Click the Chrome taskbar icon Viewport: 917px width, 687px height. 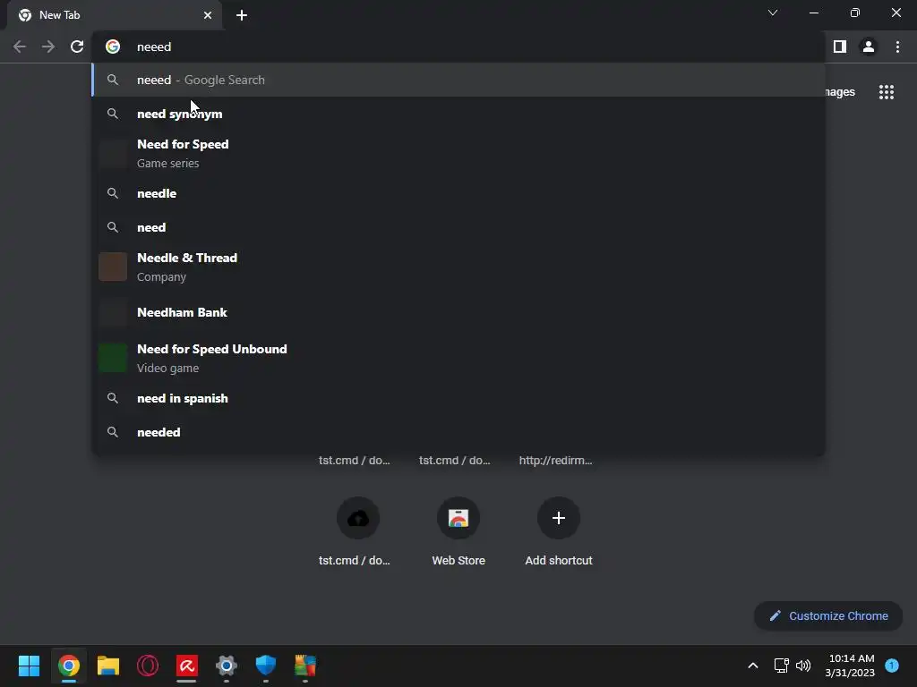pyautogui.click(x=68, y=666)
